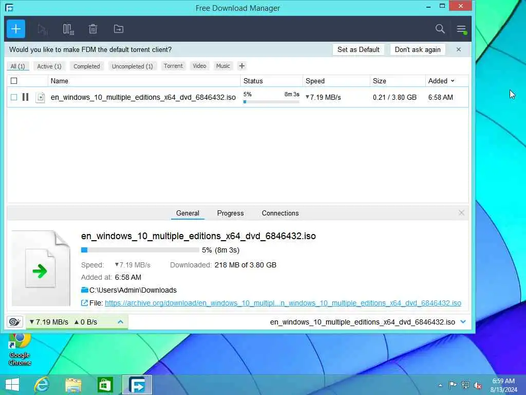Dismiss the default torrent client banner
Screen dimensions: 526x395
459,49
